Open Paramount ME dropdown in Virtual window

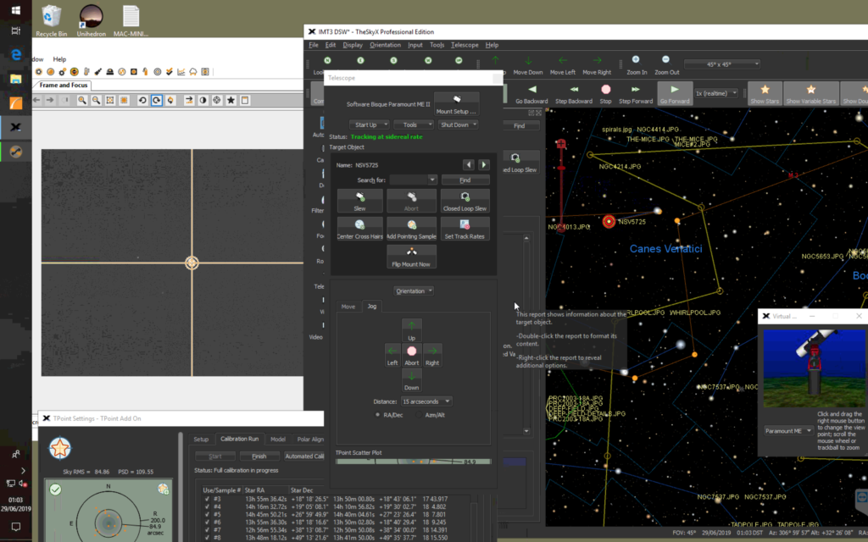tap(788, 431)
